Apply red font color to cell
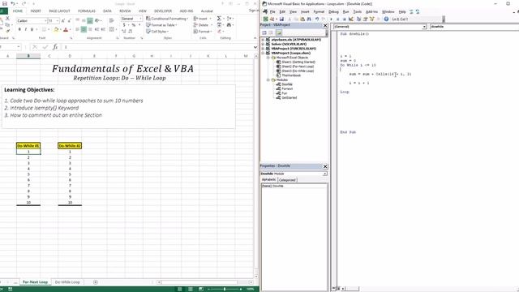This screenshot has width=519, height=292. pos(66,30)
